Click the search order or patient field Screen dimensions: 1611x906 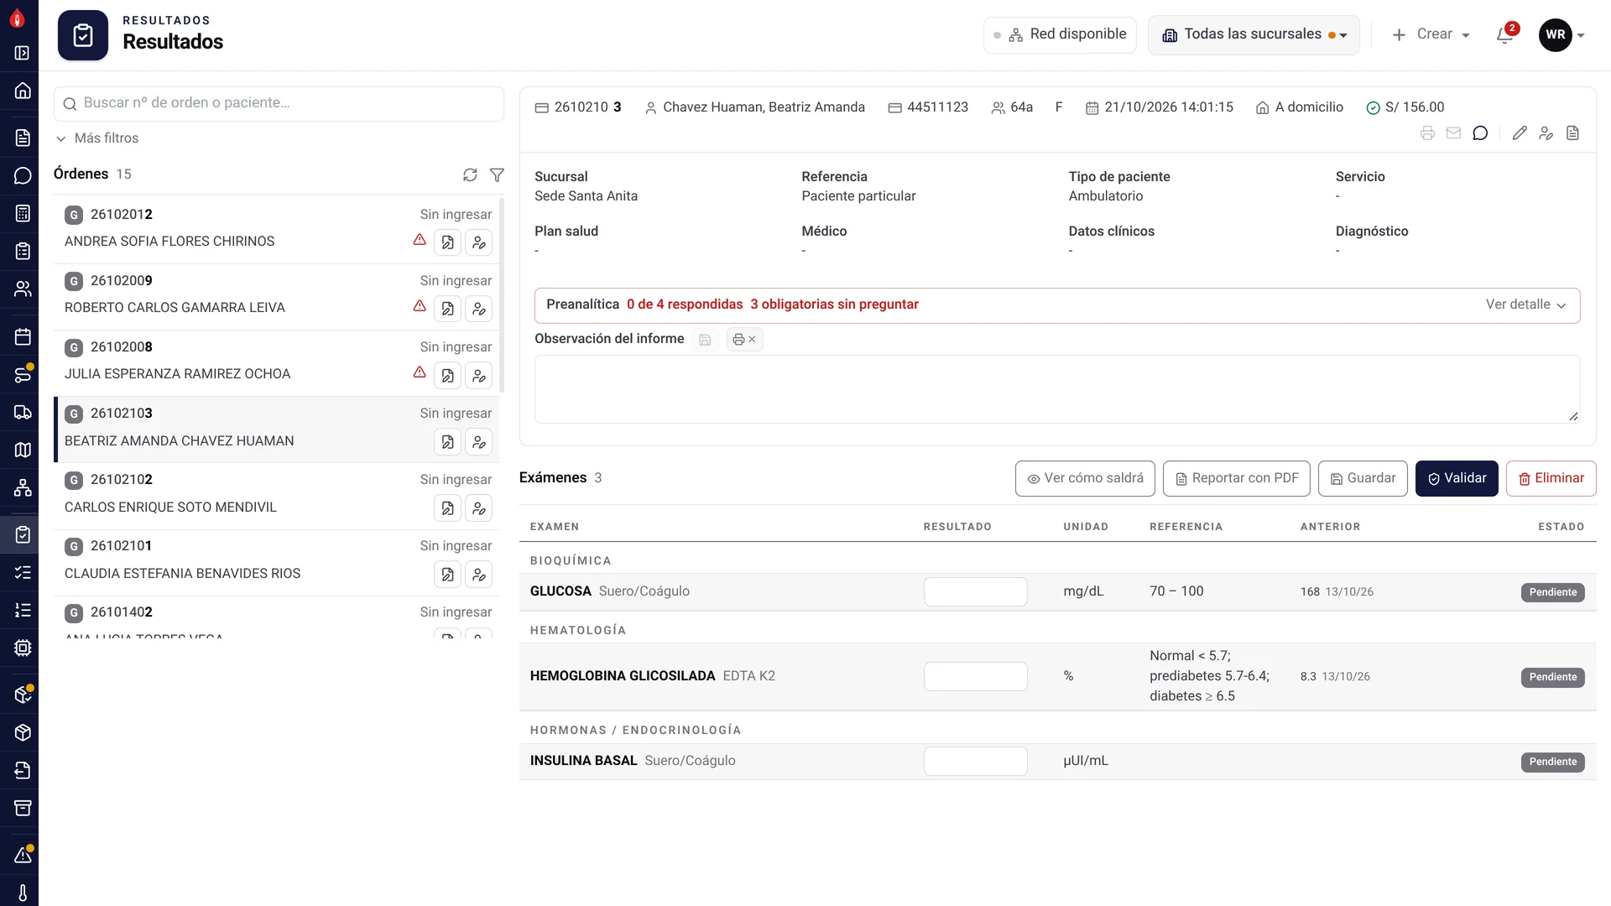pos(279,103)
